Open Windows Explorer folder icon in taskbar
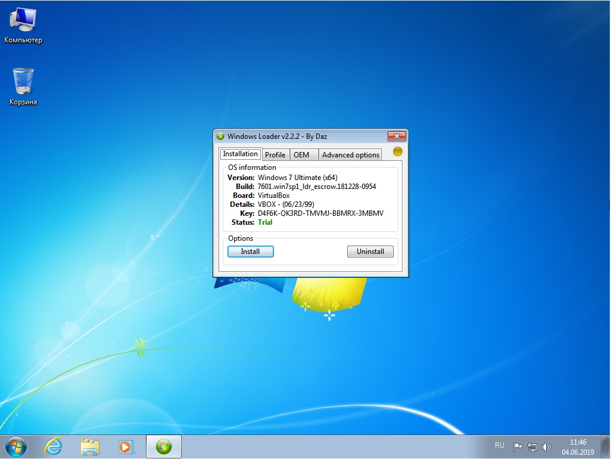The width and height of the screenshot is (611, 459). point(90,446)
